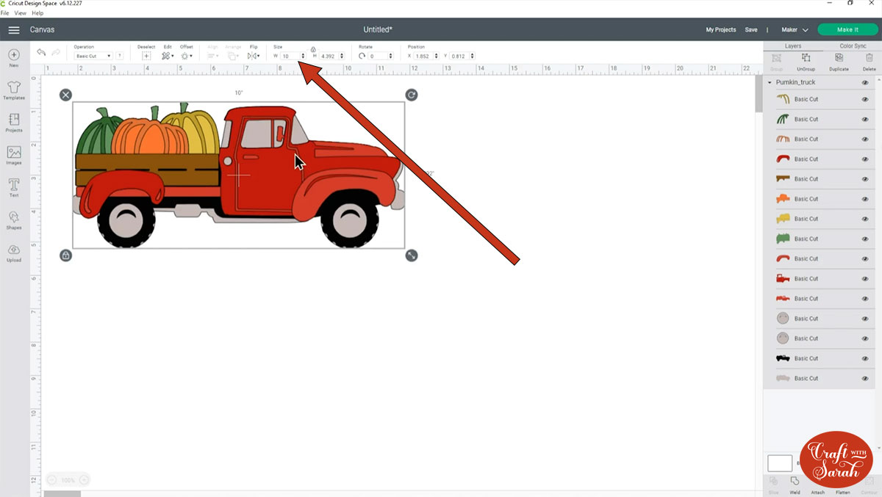Open the View menu

click(20, 13)
